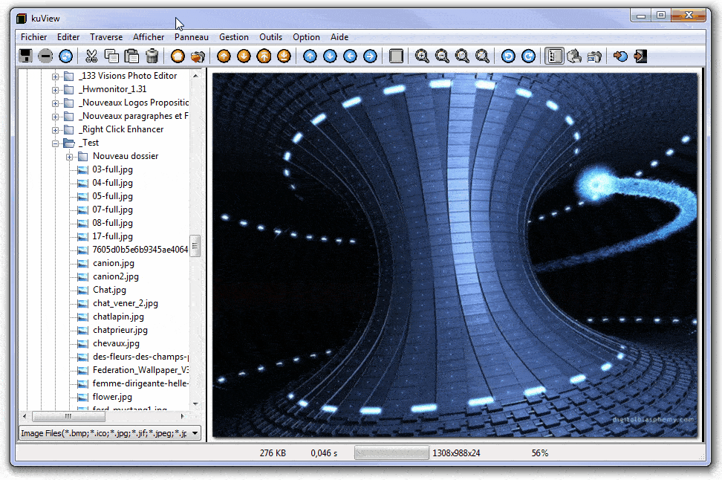Viewport: 722px width, 480px height.
Task: Click the arrow-into-black-door exit icon
Action: [x=640, y=56]
